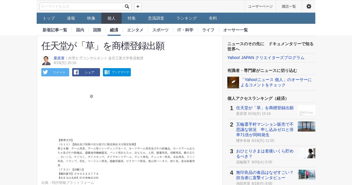Open Yahoo! JAPAN クリエイターズプログラム link
Viewport: 352px width, 185px height.
tap(266, 58)
